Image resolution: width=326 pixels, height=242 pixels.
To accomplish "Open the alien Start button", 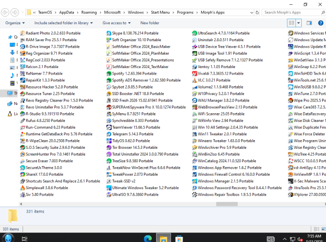I will click(x=8, y=238).
